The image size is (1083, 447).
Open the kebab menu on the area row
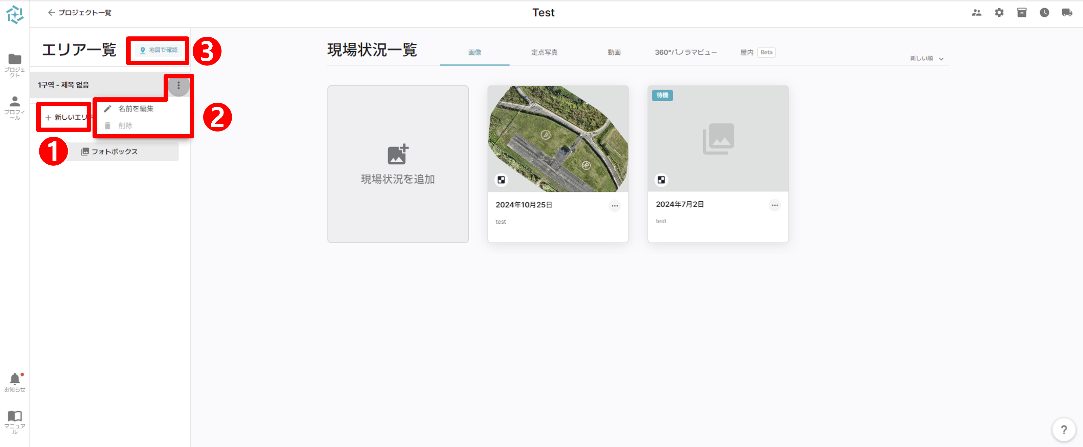click(x=178, y=85)
